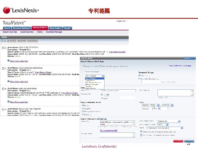Click Select from last 20 link
The height and width of the screenshot is (149, 198).
pyautogui.click(x=109, y=130)
